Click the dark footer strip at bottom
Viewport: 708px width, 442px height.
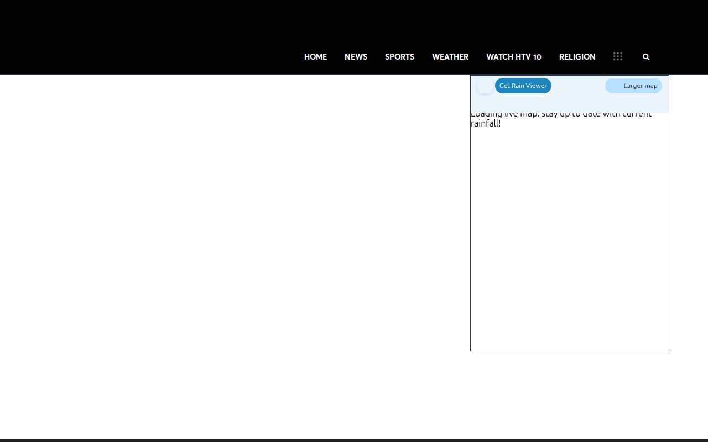click(354, 440)
